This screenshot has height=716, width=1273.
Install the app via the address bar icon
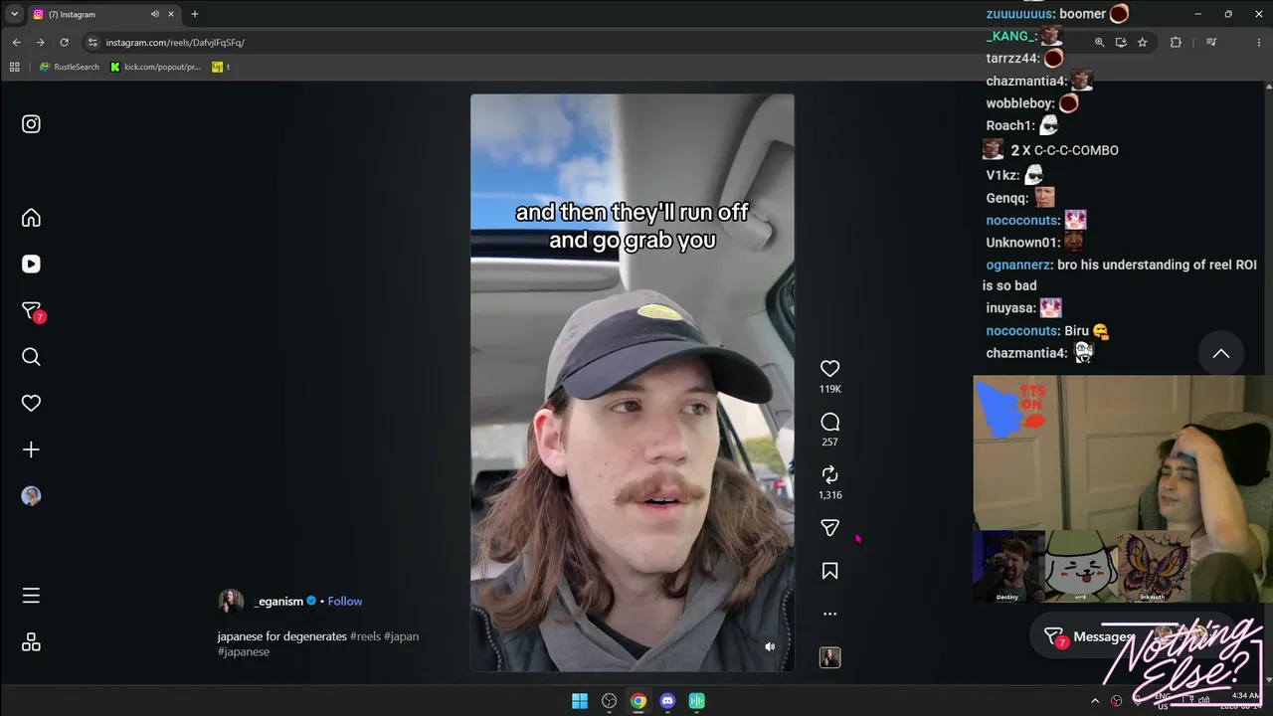point(1121,43)
